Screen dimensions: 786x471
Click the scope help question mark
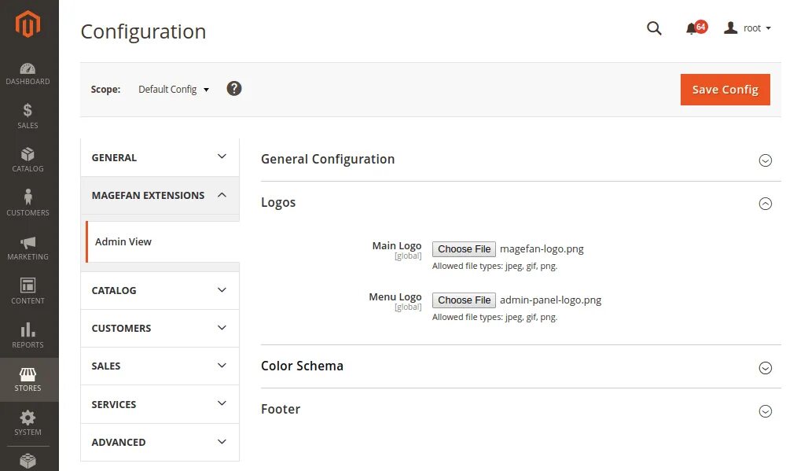click(x=234, y=88)
